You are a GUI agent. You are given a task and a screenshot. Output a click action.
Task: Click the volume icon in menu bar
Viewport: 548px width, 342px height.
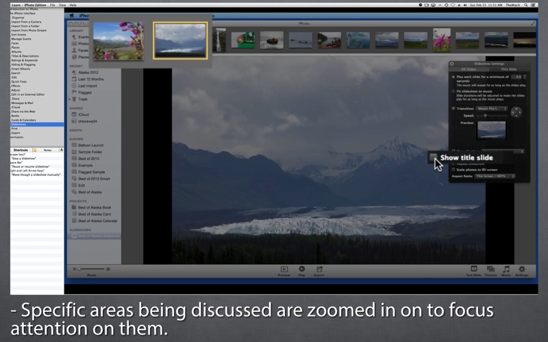click(465, 5)
